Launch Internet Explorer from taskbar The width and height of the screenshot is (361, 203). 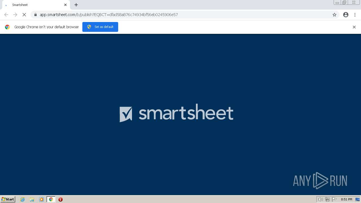click(x=22, y=199)
